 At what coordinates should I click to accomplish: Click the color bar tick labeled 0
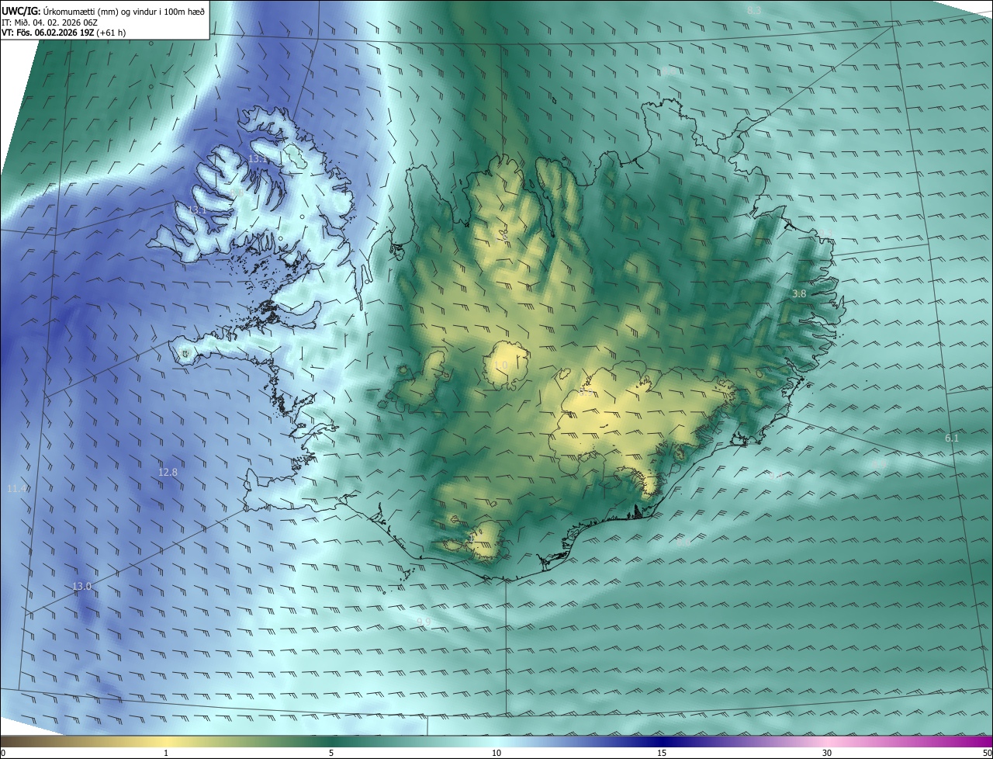click(x=3, y=753)
